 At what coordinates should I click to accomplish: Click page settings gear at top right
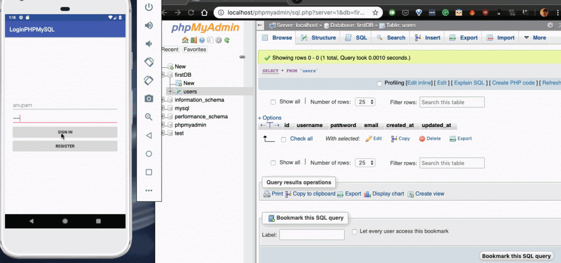pyautogui.click(x=550, y=25)
